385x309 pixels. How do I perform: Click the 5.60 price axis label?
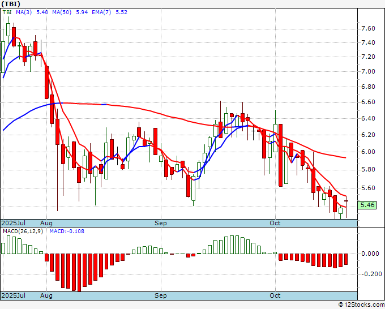[x=369, y=188]
